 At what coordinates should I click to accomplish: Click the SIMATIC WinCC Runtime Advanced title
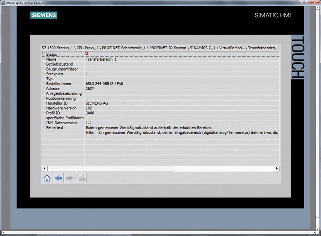coord(25,3)
